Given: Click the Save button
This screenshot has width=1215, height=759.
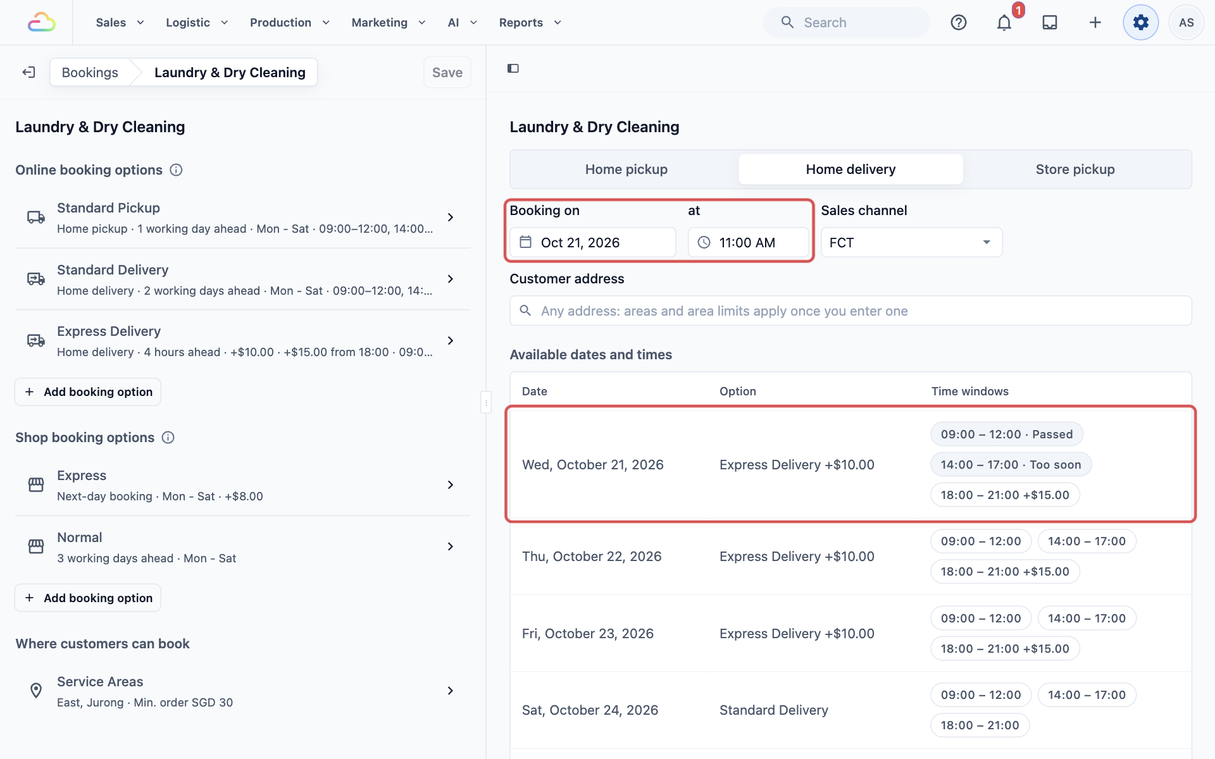Looking at the screenshot, I should [x=447, y=73].
